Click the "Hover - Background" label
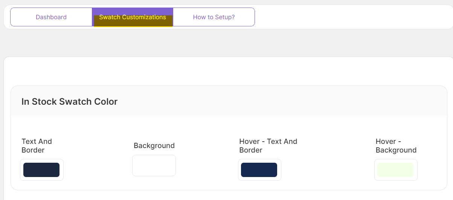 [x=396, y=146]
